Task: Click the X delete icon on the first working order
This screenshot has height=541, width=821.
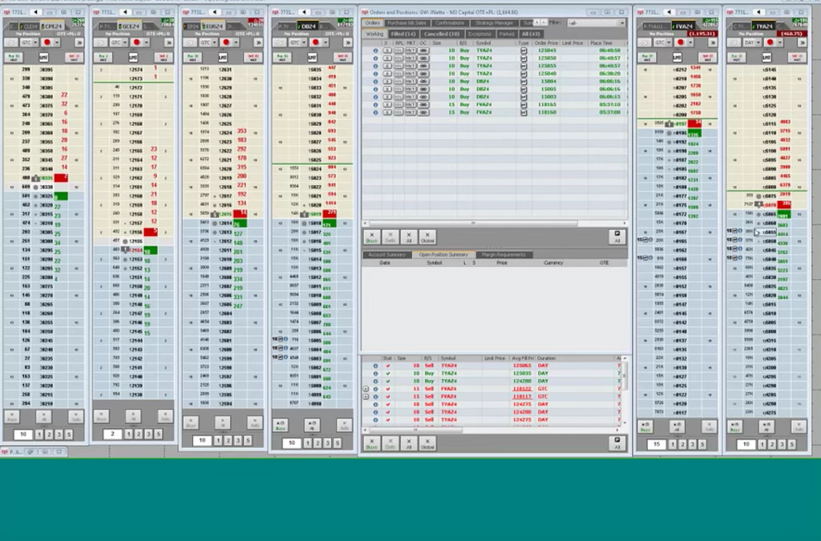Action: 387,50
